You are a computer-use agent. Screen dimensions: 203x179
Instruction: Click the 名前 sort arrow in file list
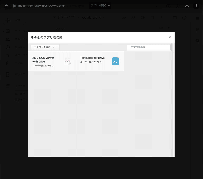pyautogui.click(x=169, y=28)
